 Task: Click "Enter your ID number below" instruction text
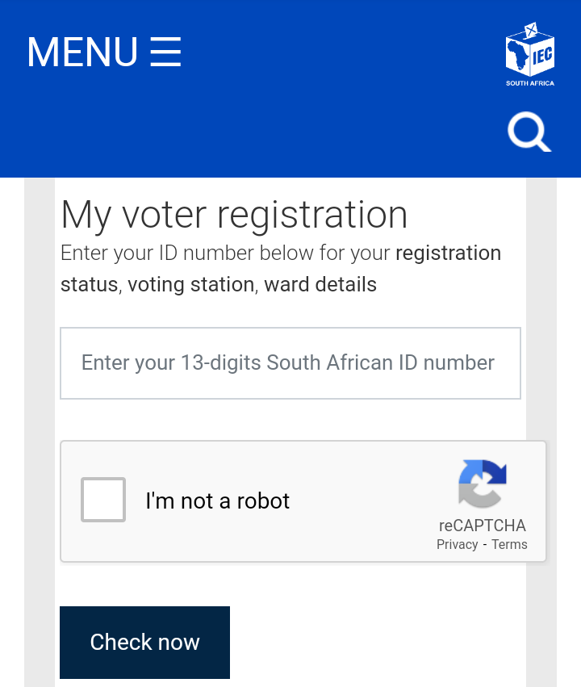[x=226, y=253]
